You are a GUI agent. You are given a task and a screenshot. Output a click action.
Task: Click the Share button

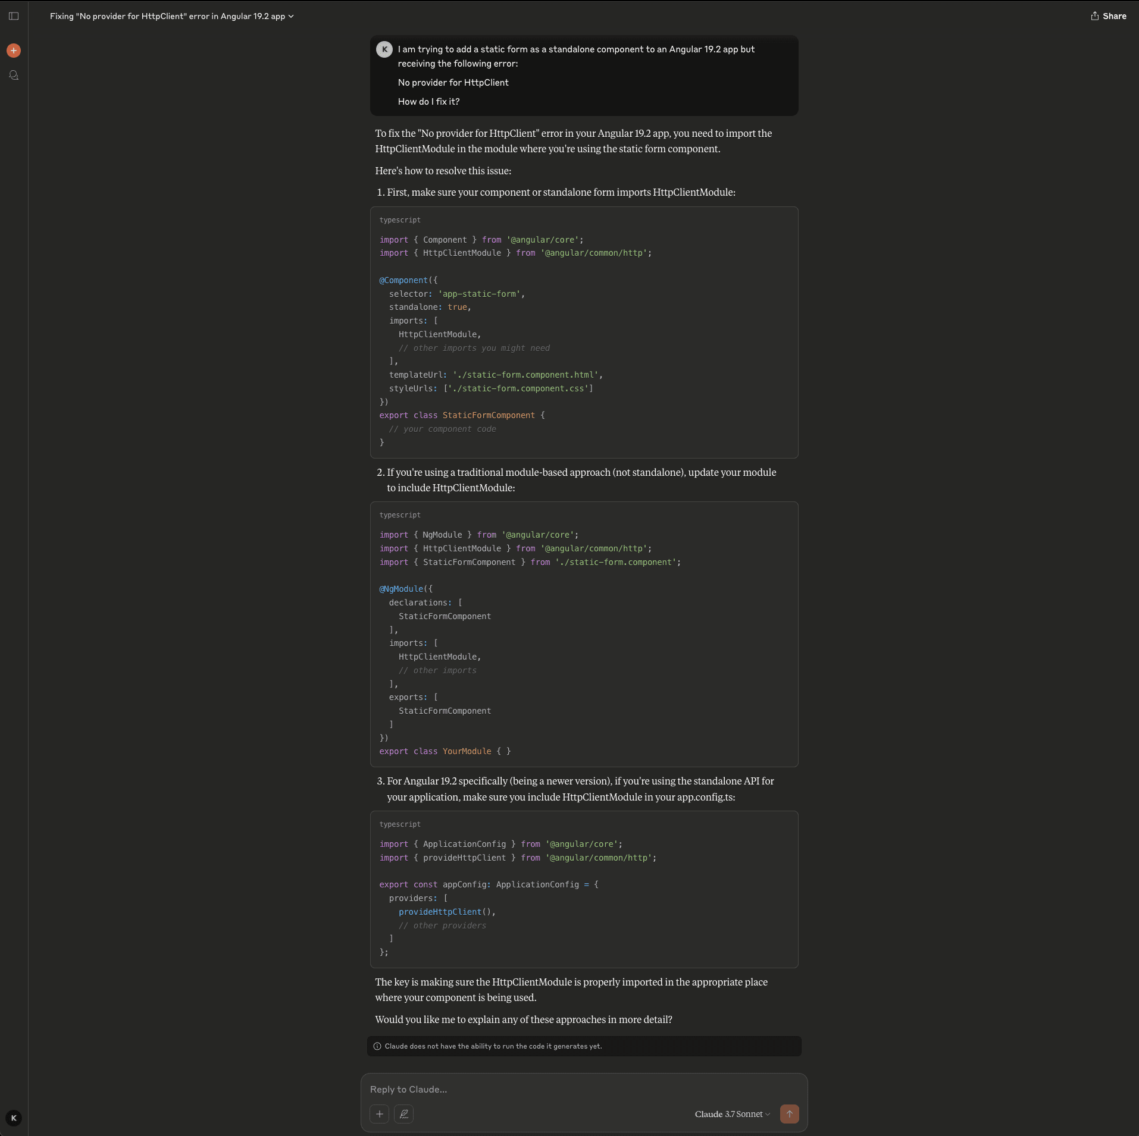tap(1112, 16)
